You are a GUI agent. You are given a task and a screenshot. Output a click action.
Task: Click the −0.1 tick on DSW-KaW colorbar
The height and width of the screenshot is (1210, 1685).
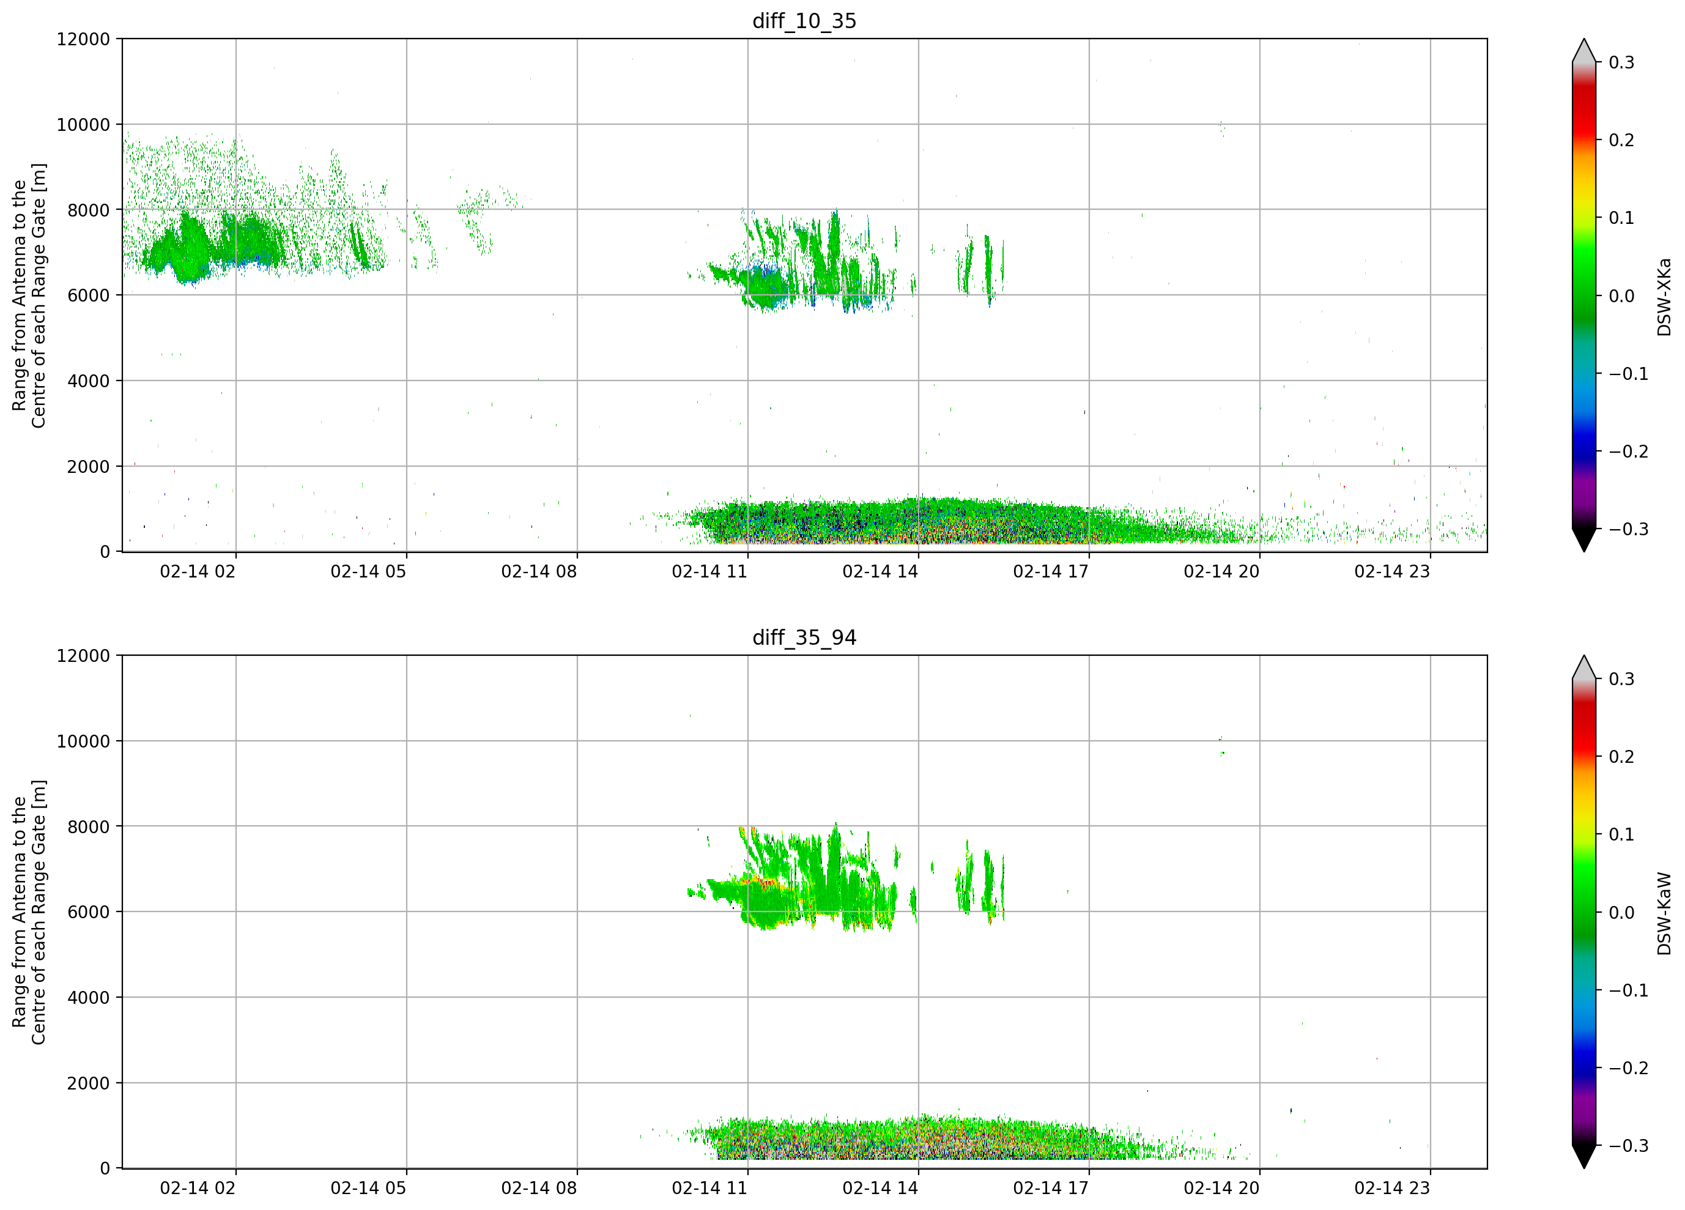(1629, 991)
